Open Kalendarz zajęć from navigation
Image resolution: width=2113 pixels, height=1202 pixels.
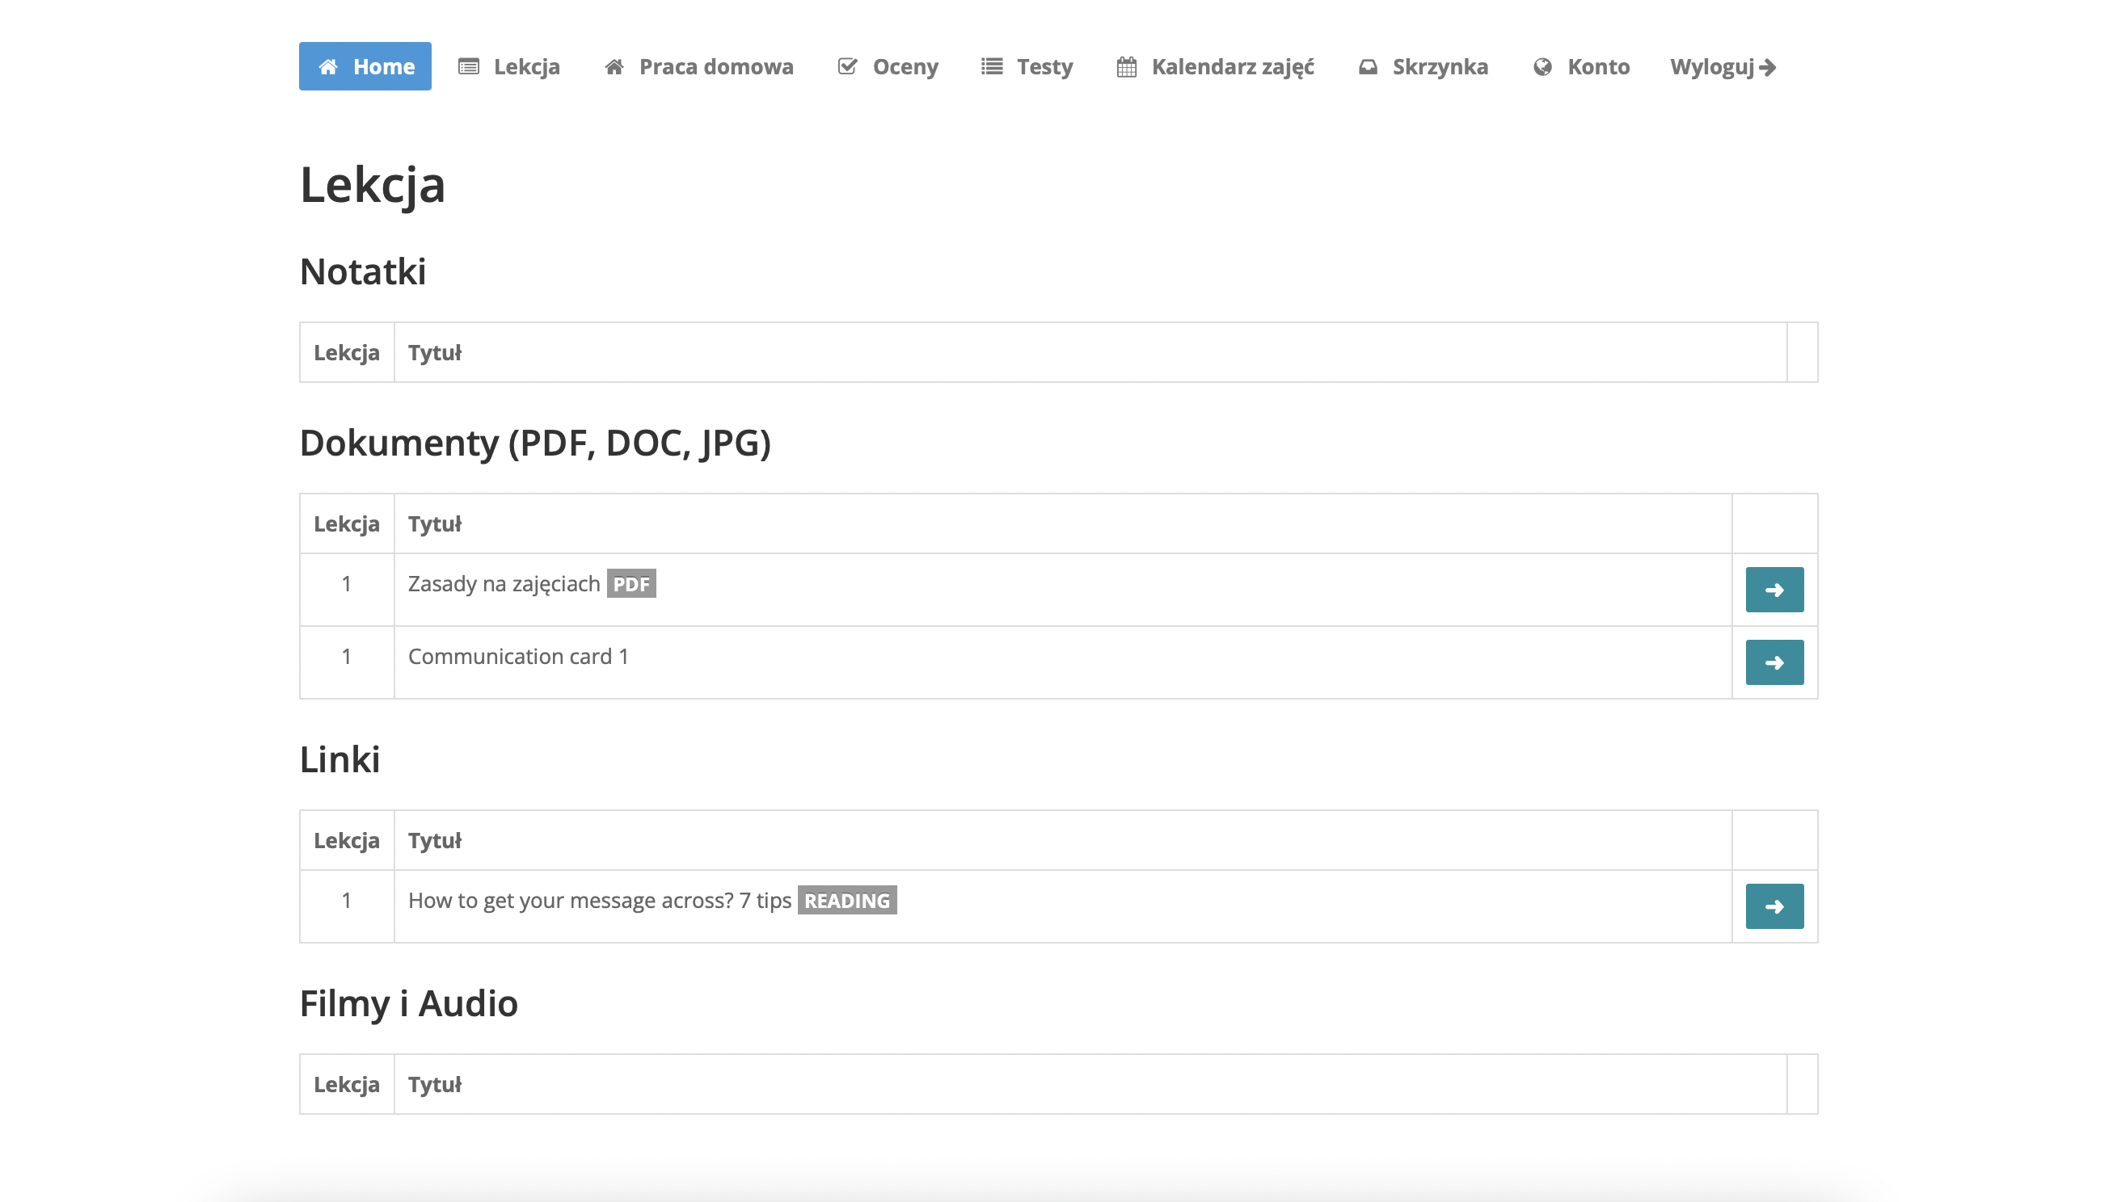1232,67
